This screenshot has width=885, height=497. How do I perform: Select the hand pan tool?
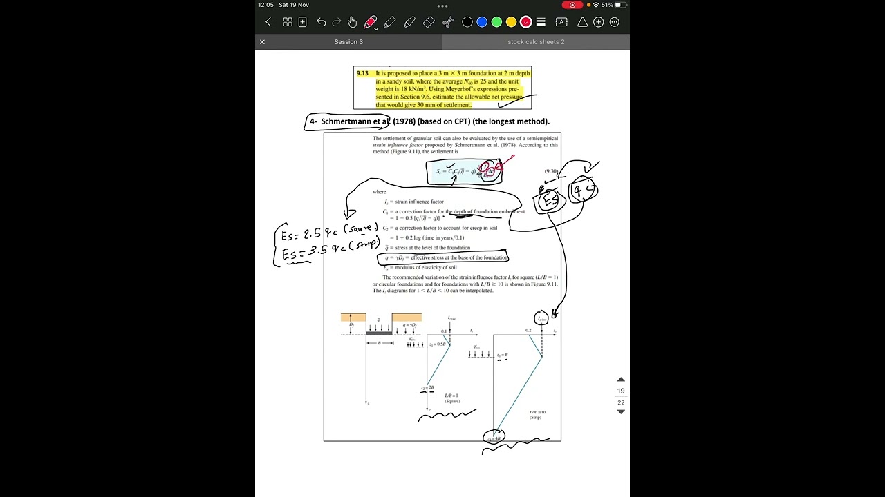coord(353,22)
